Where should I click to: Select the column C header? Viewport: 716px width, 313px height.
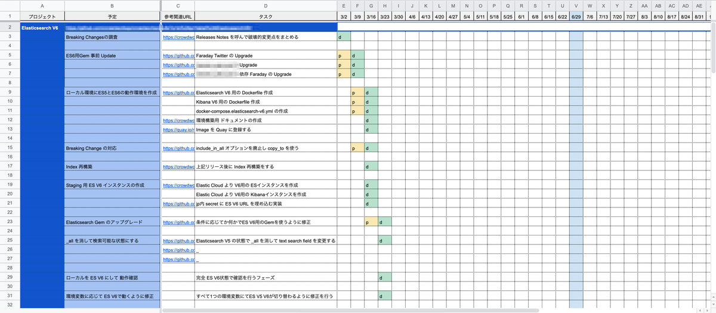coord(178,5)
